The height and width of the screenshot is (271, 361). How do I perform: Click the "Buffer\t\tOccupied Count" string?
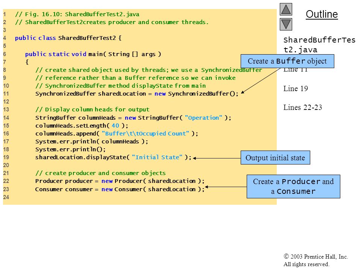(x=146, y=133)
